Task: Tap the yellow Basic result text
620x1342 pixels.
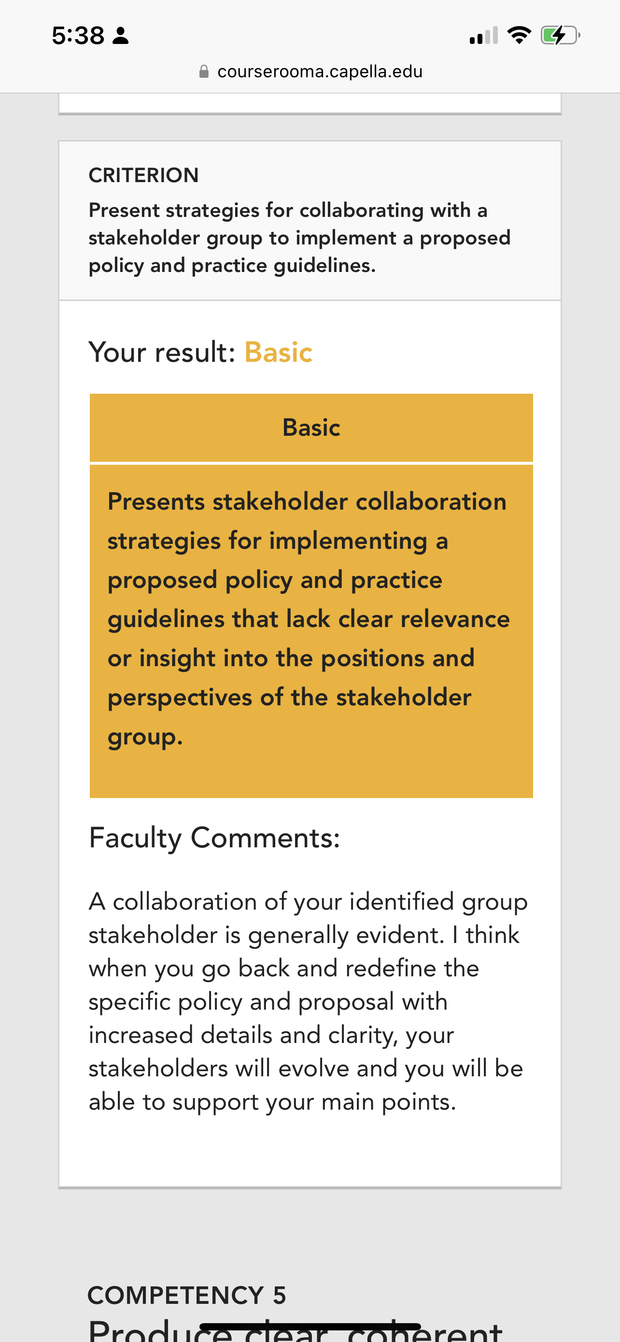Action: pyautogui.click(x=279, y=352)
